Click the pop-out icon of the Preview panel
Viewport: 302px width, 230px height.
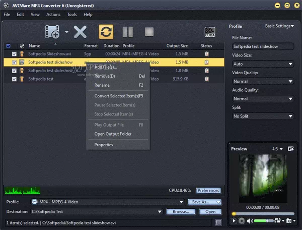point(291,149)
